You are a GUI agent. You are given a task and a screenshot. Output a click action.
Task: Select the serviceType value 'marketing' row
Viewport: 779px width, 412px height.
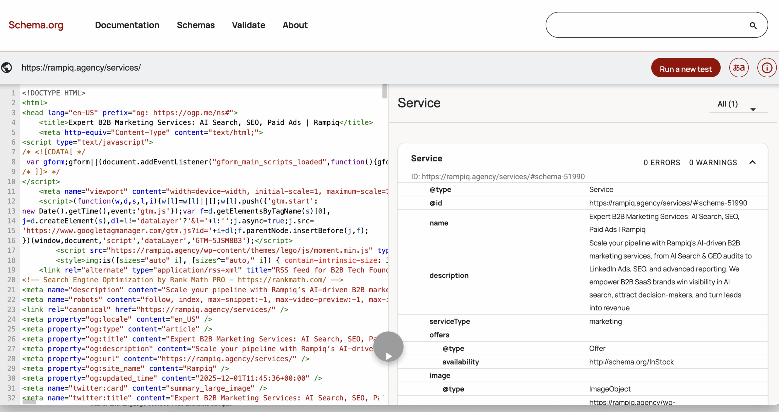pos(605,321)
